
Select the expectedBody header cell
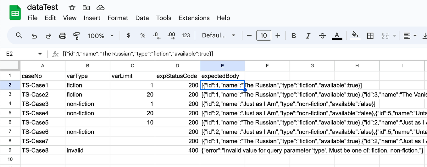click(x=222, y=76)
